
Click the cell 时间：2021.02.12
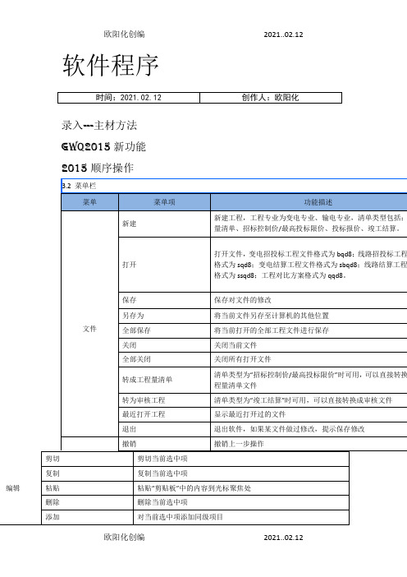tap(129, 98)
